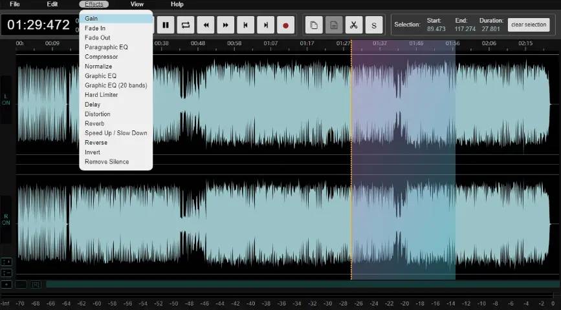Open the Edit menu
This screenshot has width=561, height=310.
[52, 5]
